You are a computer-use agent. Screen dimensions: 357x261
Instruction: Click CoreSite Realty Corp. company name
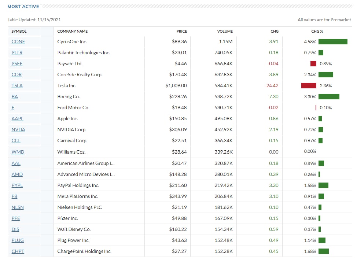click(x=80, y=75)
